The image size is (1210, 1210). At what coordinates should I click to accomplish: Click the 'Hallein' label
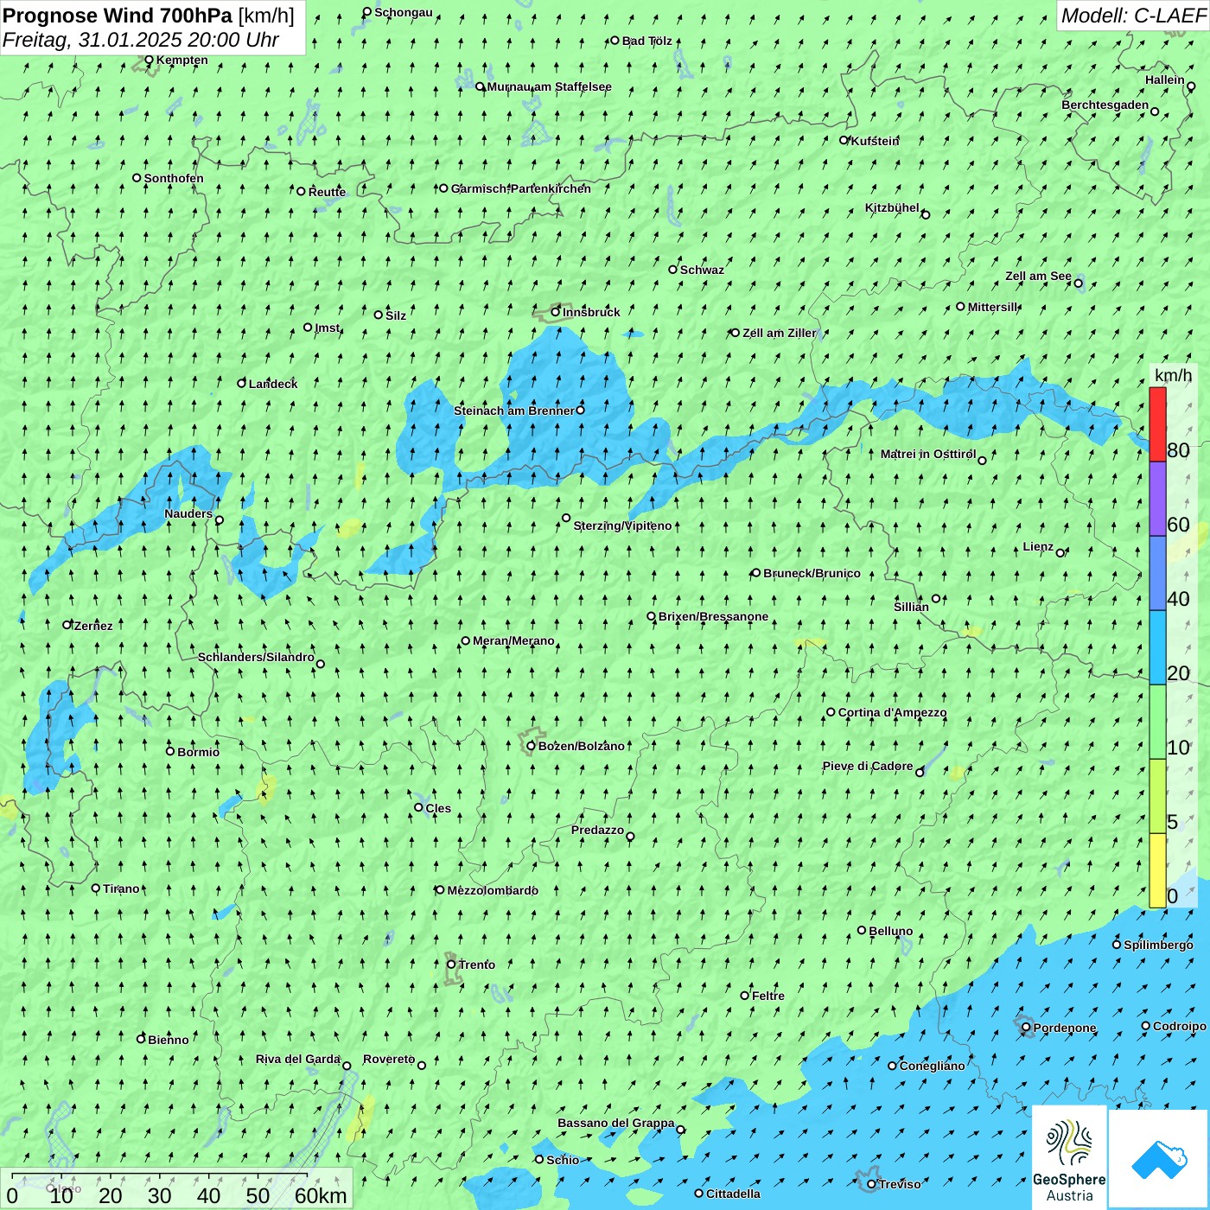pyautogui.click(x=1165, y=80)
